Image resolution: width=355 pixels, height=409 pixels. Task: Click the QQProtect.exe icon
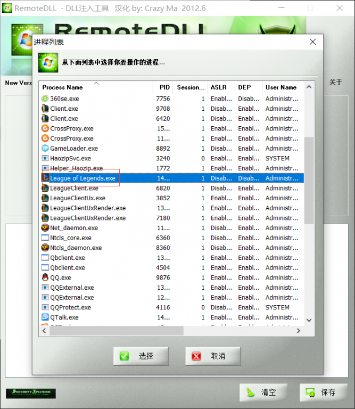click(x=45, y=307)
